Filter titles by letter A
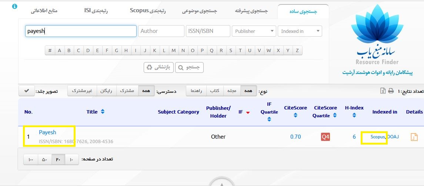 [x=60, y=51]
